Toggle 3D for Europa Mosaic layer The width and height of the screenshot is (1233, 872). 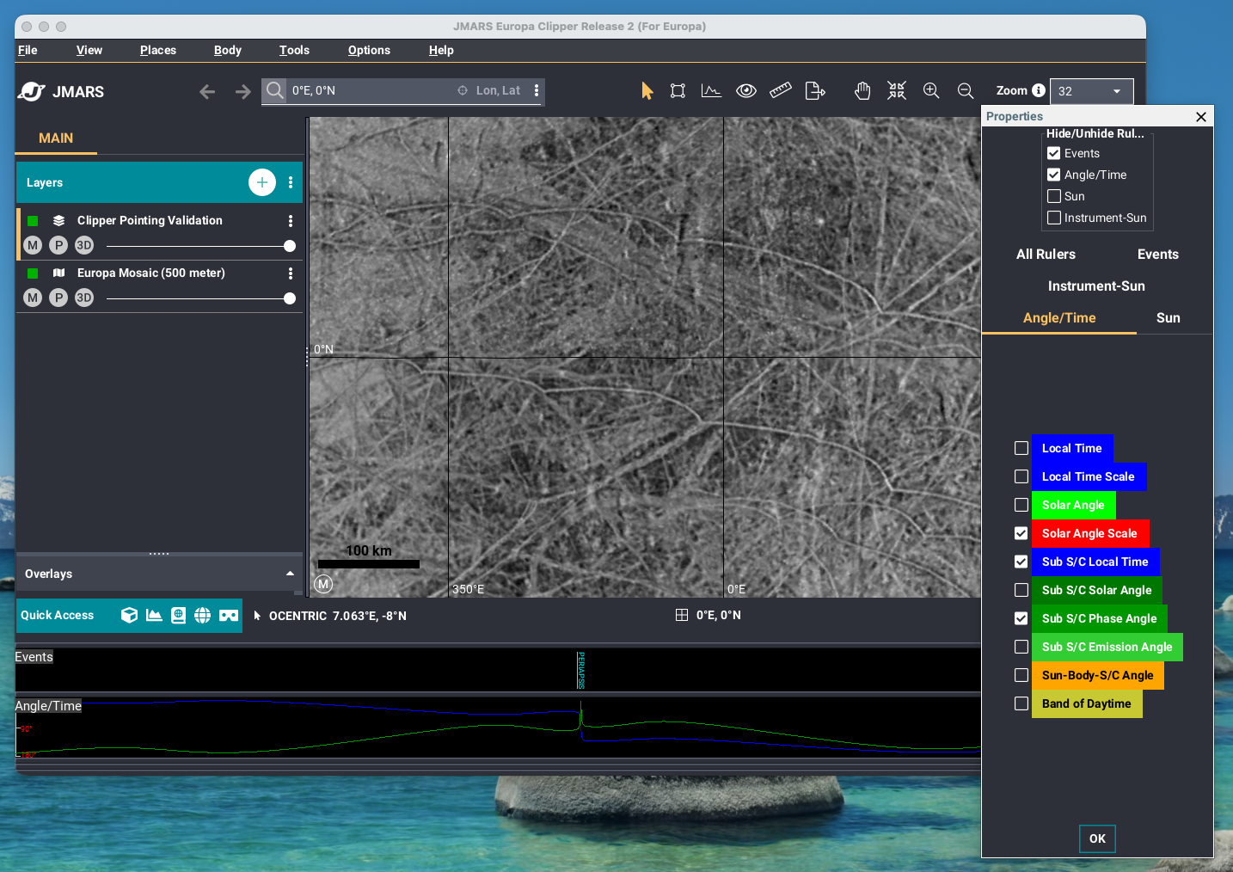point(84,298)
